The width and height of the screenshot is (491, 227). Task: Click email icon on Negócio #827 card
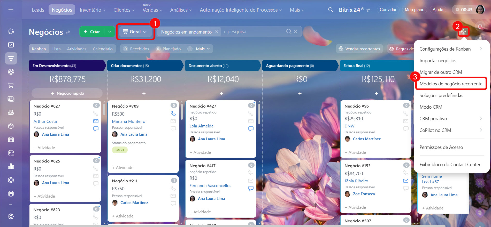tap(96, 121)
